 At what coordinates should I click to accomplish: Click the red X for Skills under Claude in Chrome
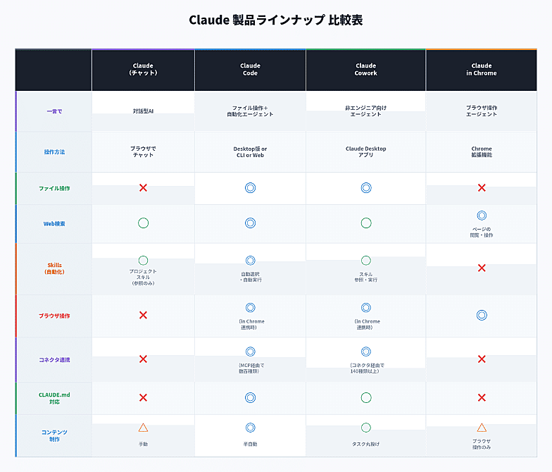click(x=482, y=268)
